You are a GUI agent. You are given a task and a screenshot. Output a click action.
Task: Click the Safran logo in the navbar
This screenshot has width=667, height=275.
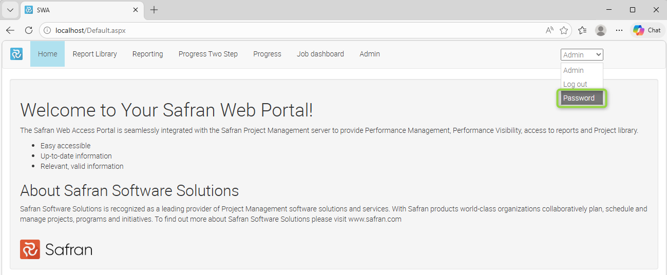pyautogui.click(x=16, y=54)
